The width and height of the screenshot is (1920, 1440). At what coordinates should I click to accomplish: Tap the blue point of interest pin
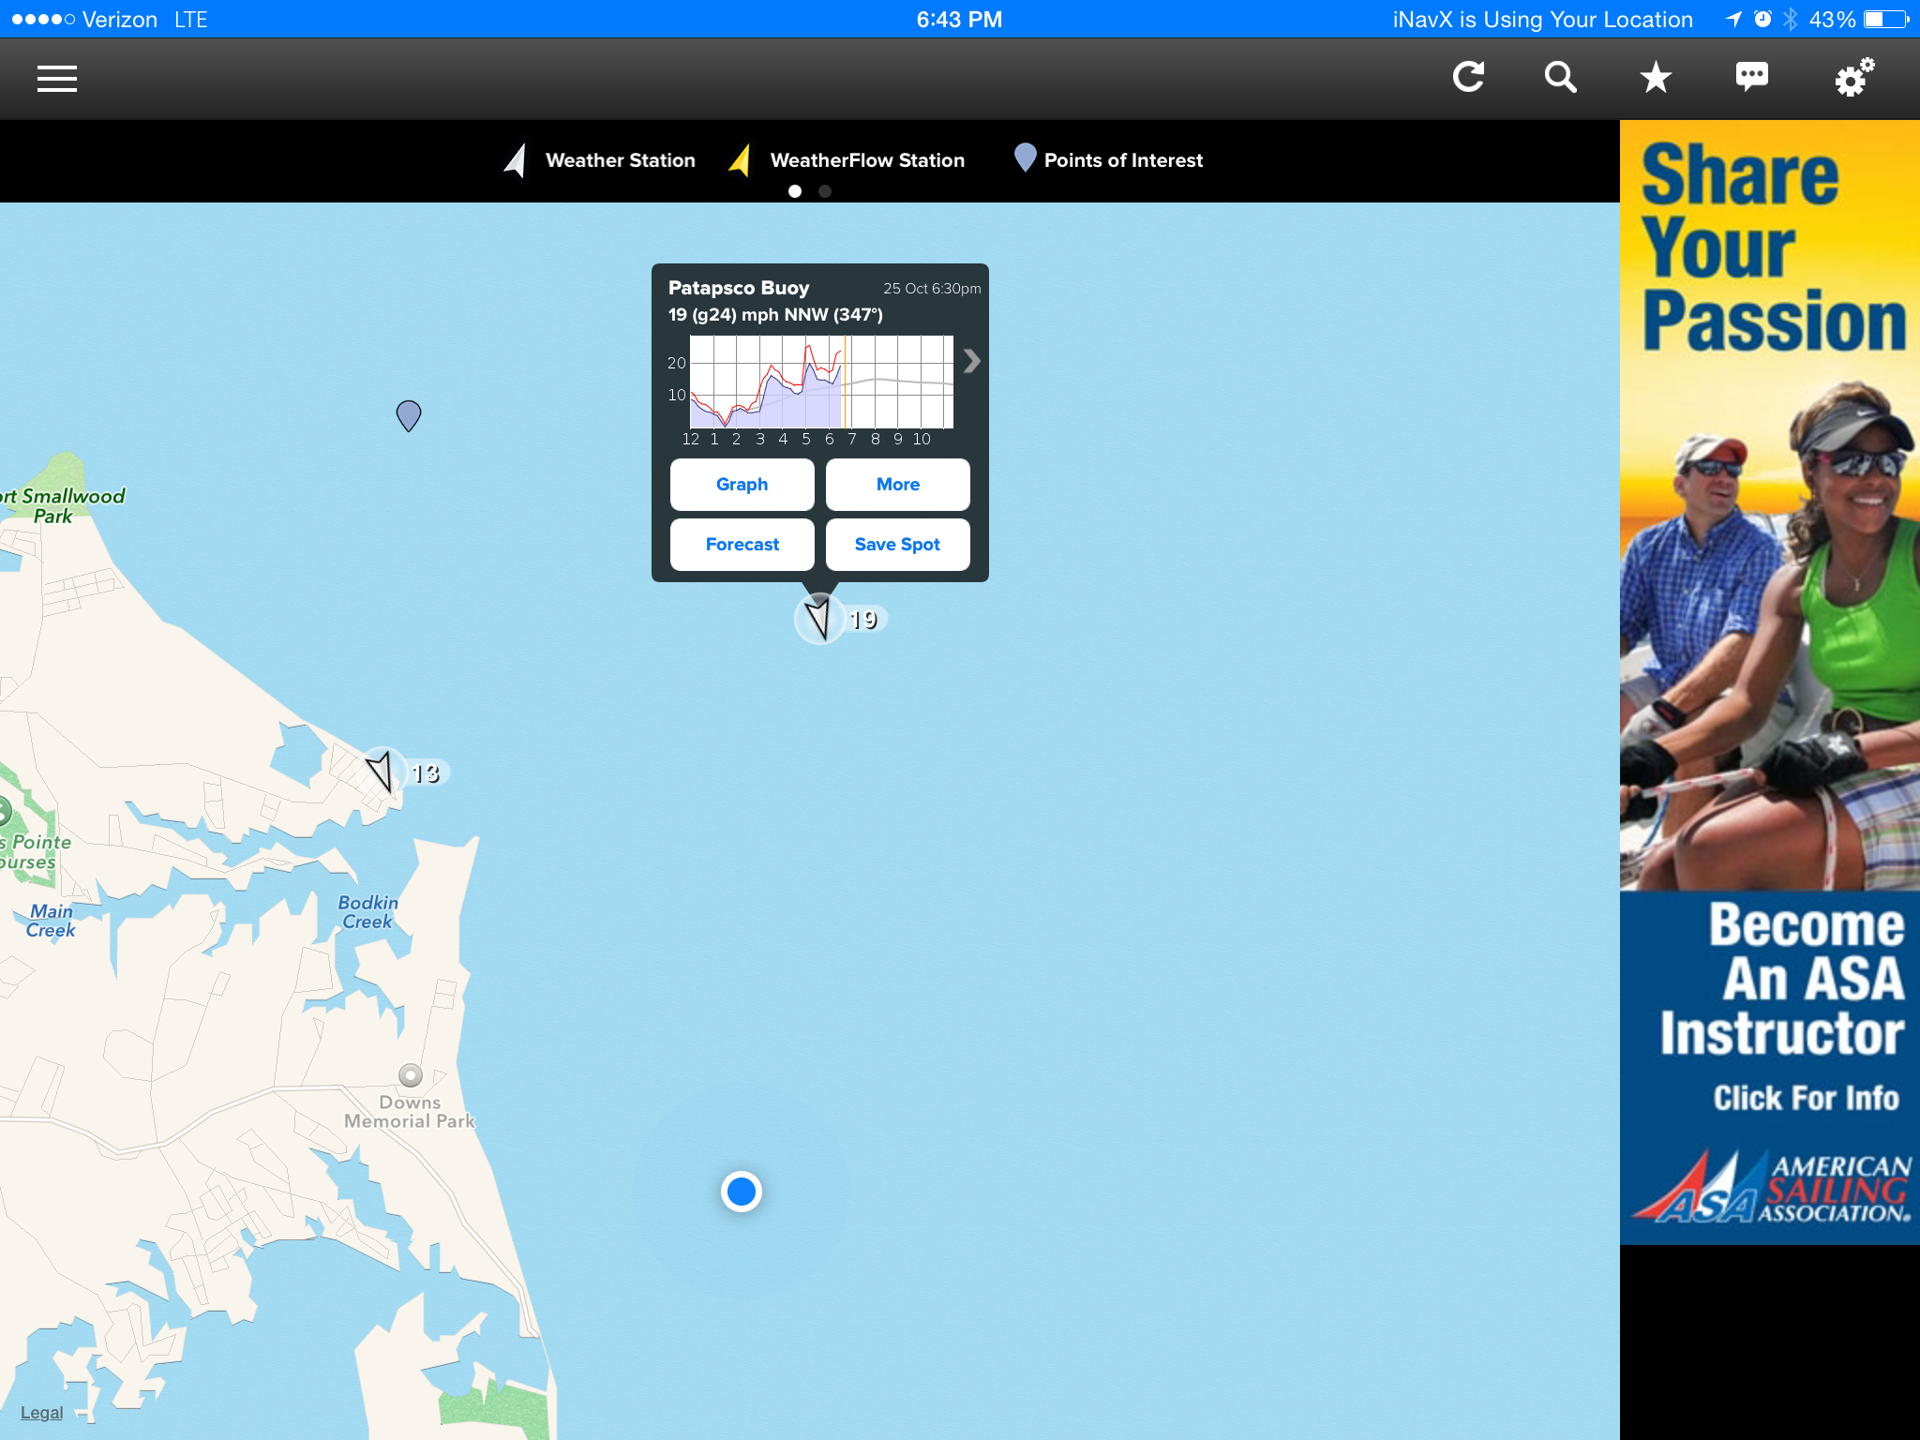pyautogui.click(x=409, y=414)
